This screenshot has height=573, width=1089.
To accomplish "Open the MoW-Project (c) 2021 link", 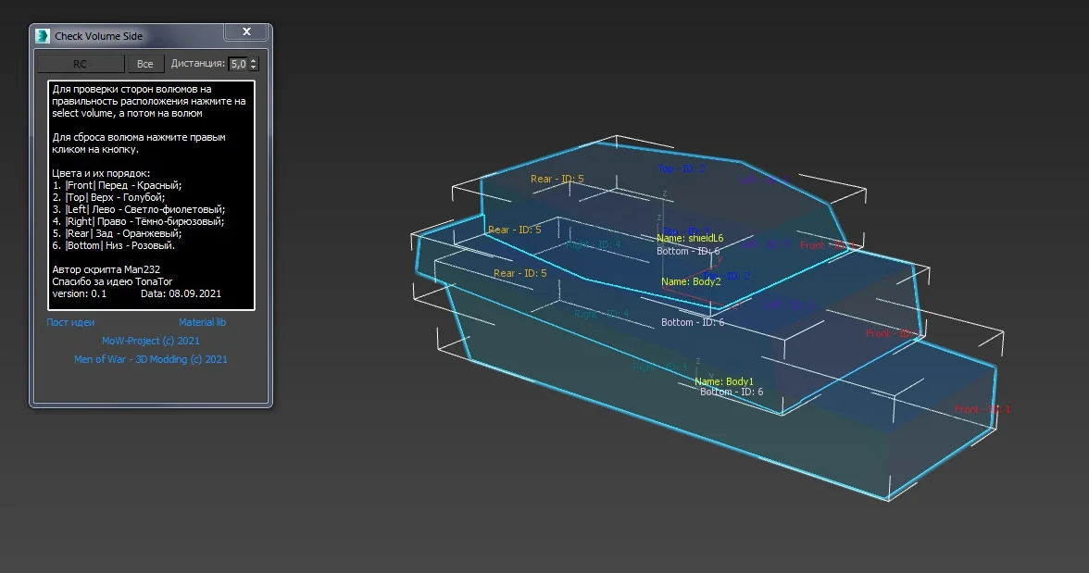I will [151, 341].
